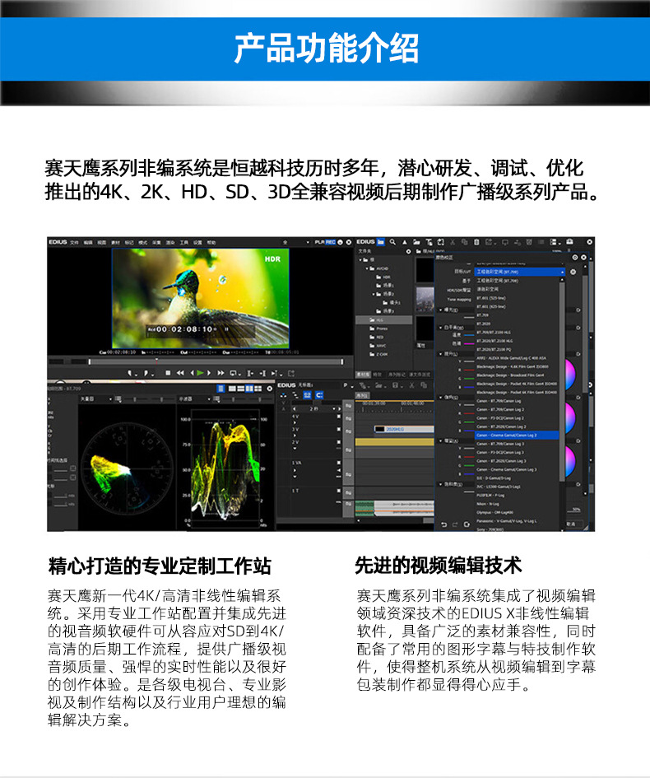Click the toolbox icon in bin toolbar
Image resolution: width=650 pixels, height=778 pixels.
click(x=569, y=242)
